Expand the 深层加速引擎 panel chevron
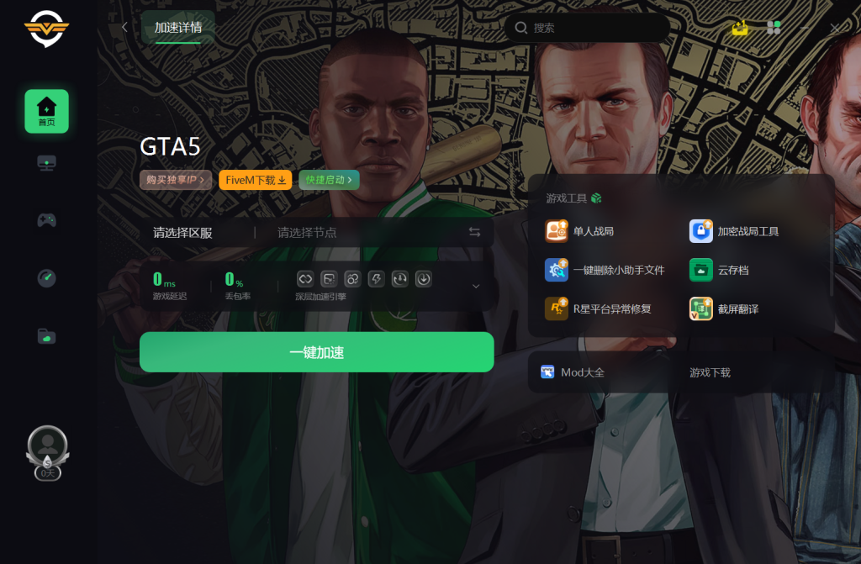Viewport: 861px width, 564px height. click(476, 286)
